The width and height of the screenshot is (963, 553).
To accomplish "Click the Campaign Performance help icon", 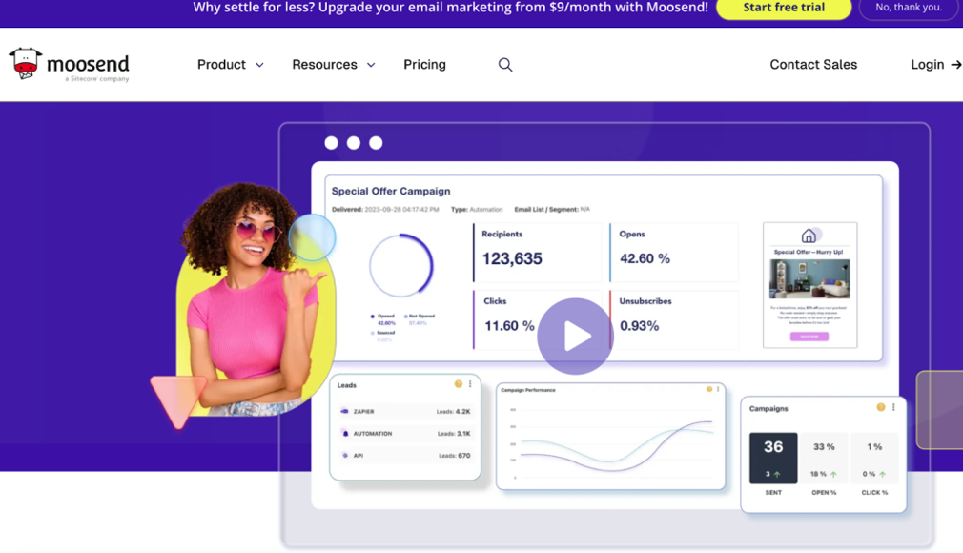I will point(708,389).
